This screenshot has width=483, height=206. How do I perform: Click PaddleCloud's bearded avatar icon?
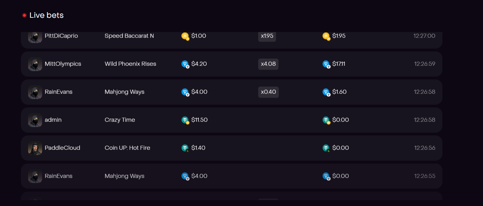pyautogui.click(x=35, y=148)
